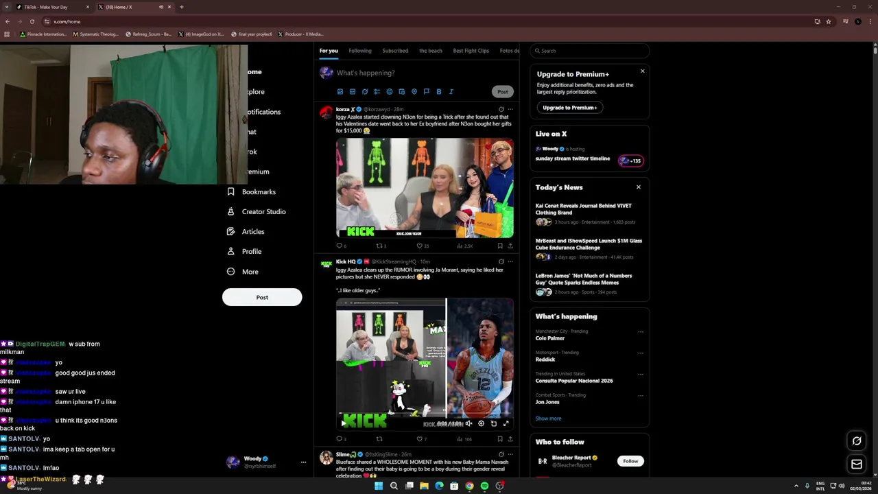The image size is (878, 494).
Task: Expand More menu in sidebar
Action: (242, 272)
